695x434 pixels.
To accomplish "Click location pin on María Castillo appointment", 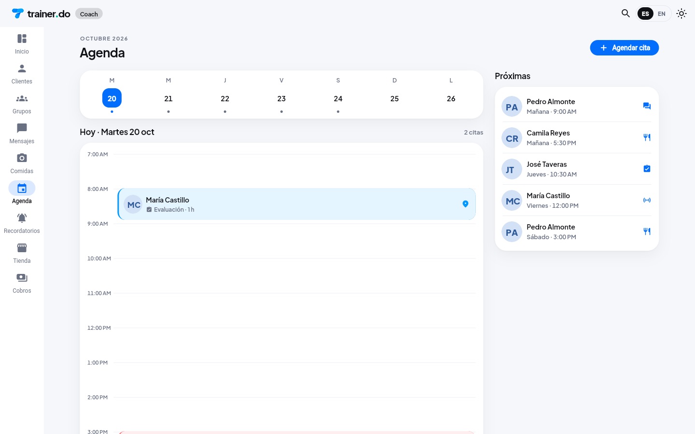I will 465,204.
